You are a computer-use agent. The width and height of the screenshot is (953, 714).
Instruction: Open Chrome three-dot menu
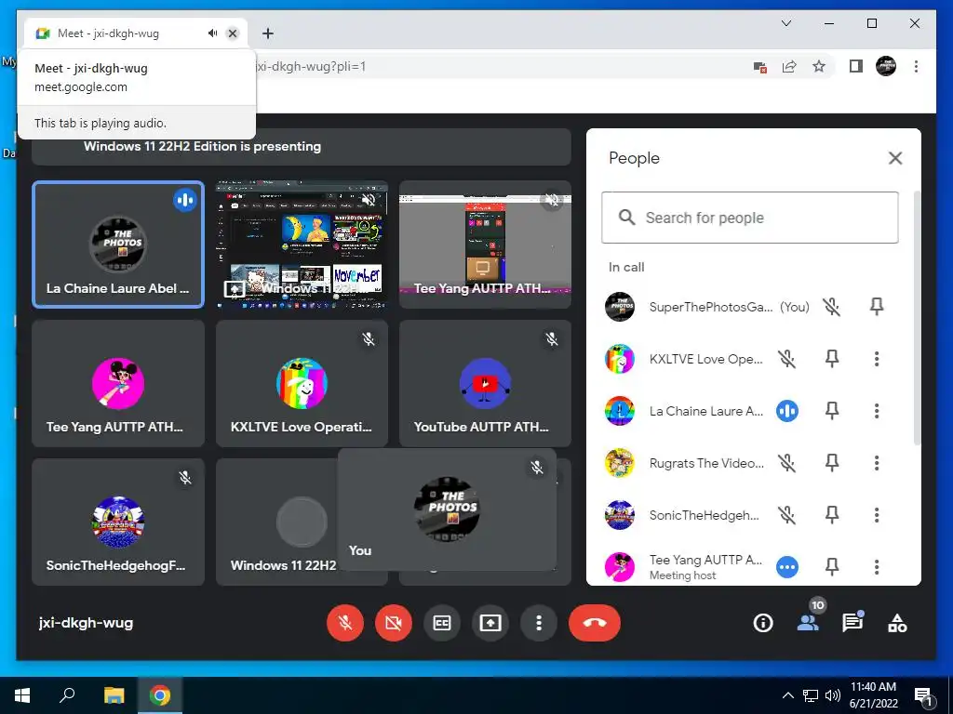coord(916,66)
